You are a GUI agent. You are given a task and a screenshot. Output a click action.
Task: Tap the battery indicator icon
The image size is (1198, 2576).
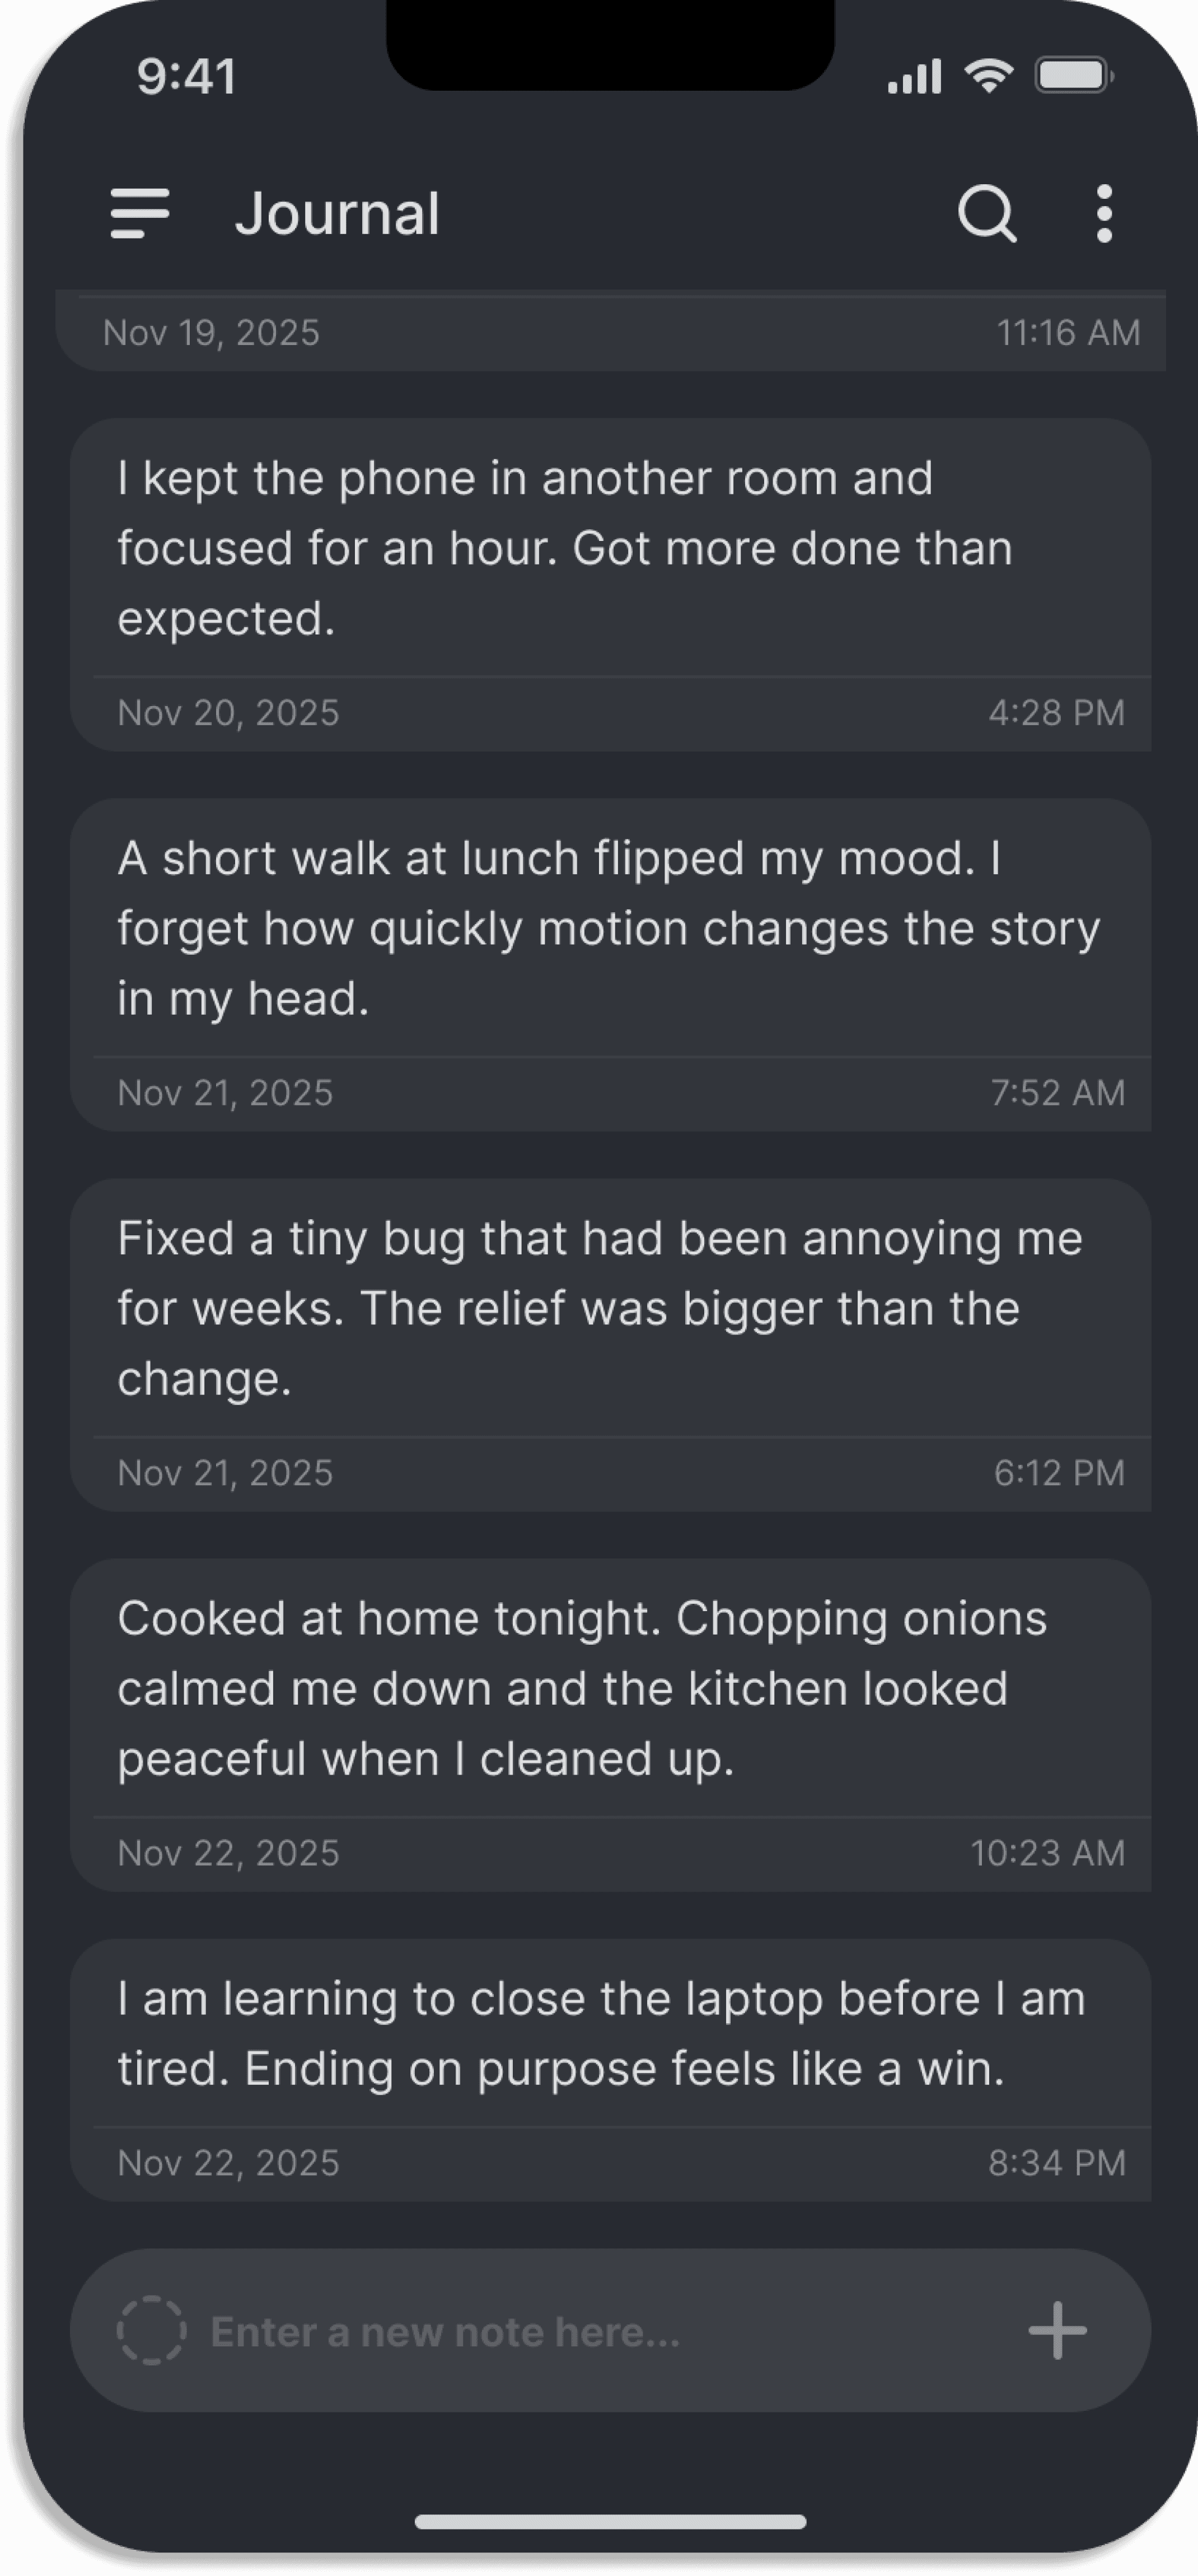pyautogui.click(x=1072, y=74)
